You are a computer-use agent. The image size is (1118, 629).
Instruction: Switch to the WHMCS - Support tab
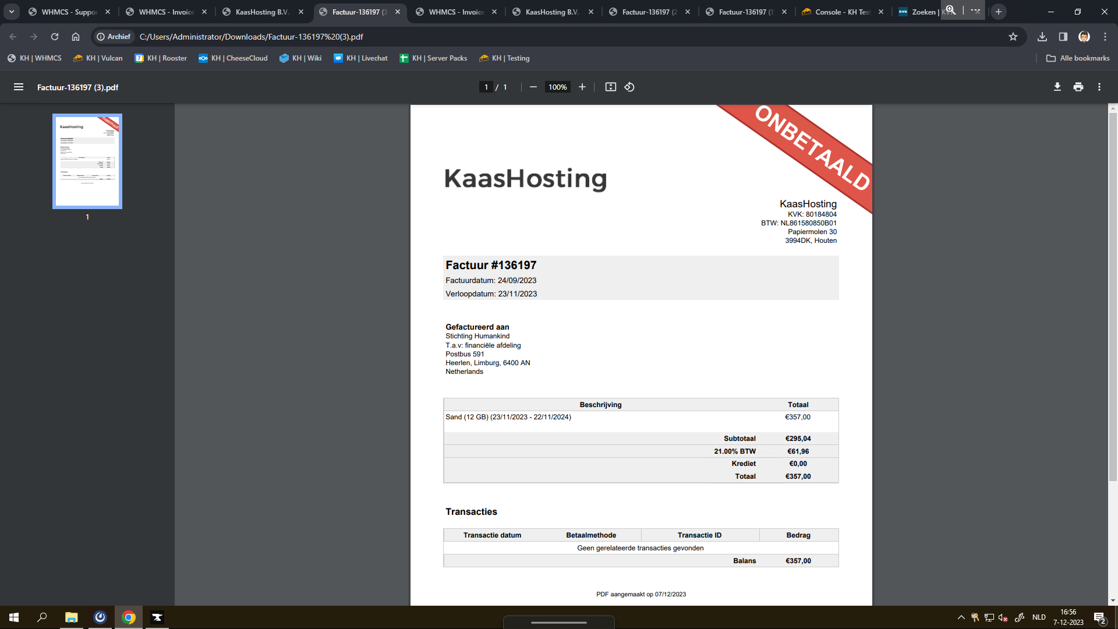click(x=69, y=12)
